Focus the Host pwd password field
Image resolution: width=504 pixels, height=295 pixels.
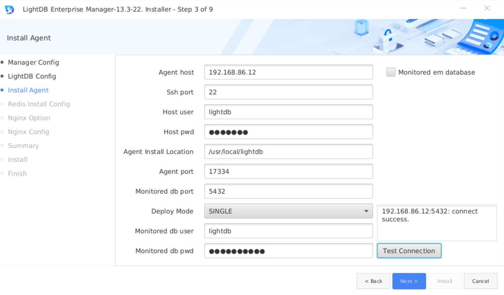288,132
